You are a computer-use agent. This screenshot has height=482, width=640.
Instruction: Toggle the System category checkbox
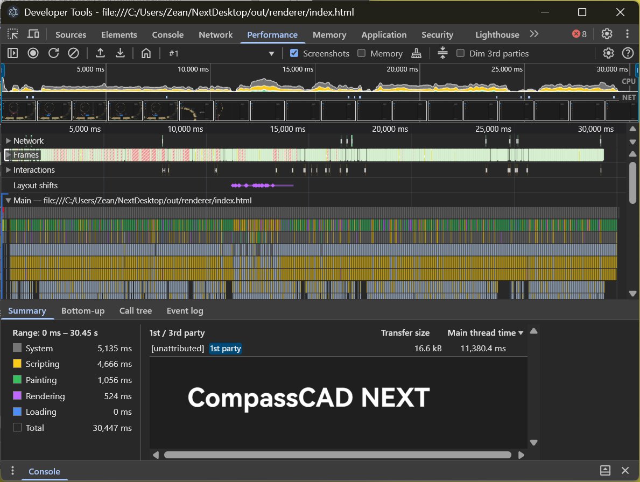(17, 348)
